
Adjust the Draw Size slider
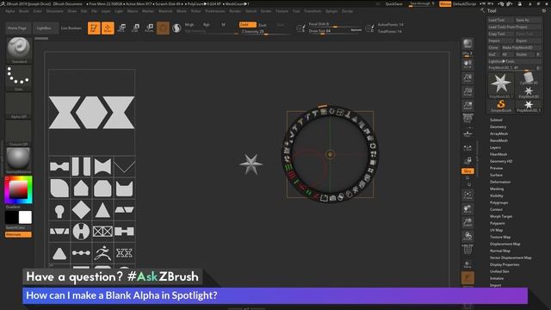(x=334, y=31)
